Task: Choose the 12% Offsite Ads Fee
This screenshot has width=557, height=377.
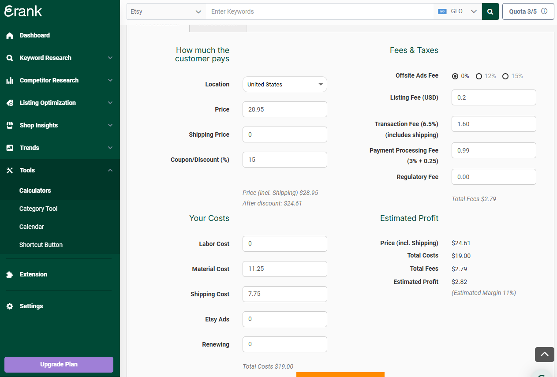Action: (x=479, y=76)
